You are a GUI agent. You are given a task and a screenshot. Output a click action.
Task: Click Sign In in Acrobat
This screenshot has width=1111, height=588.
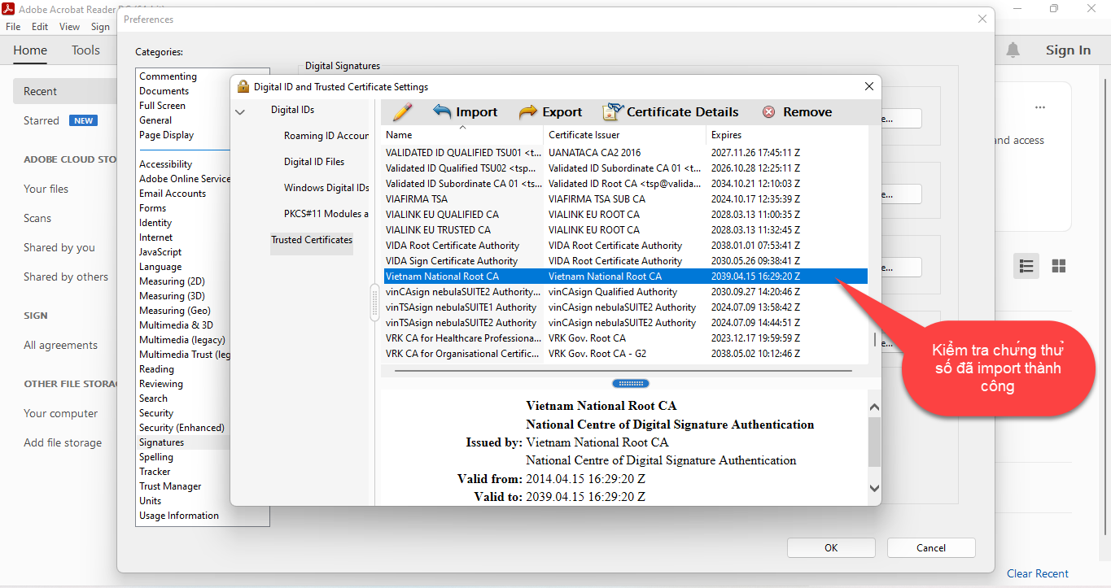point(1068,50)
